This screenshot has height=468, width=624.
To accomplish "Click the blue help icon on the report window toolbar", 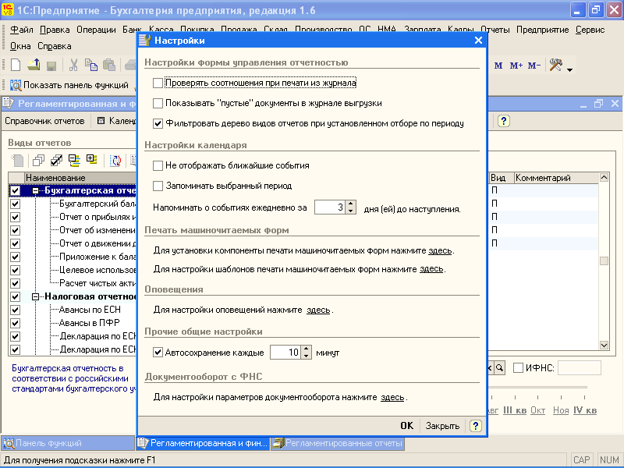I will coord(504,121).
